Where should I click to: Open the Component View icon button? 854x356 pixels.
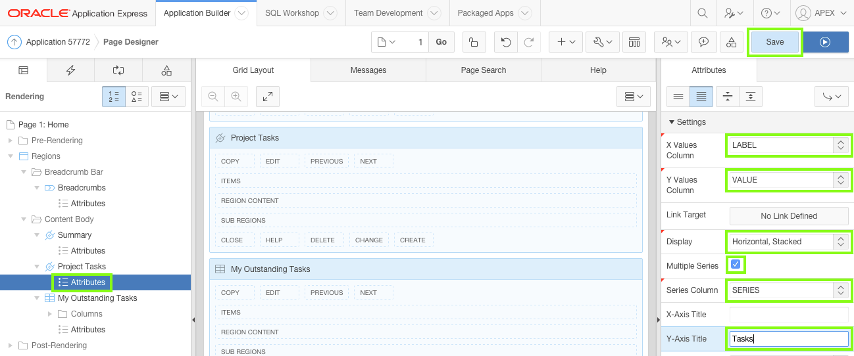[x=634, y=42]
